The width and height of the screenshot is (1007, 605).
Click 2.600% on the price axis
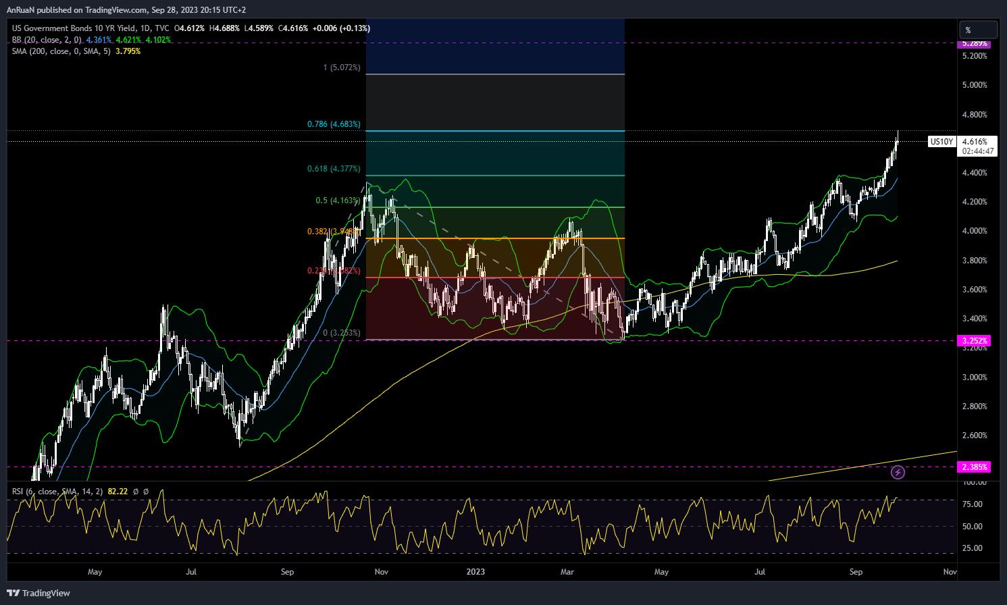point(975,436)
